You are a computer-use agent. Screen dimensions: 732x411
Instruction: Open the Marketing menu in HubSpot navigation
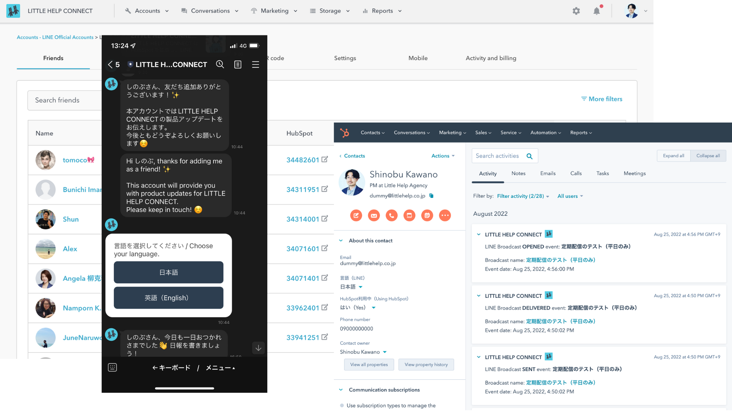coord(452,132)
